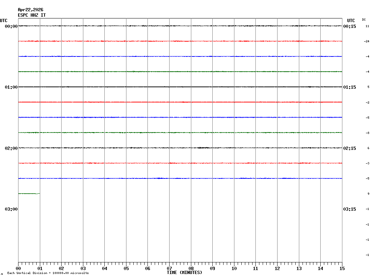This screenshot has width=371, height=278.
Task: Click the 00:15 time label on right
Action: (x=349, y=26)
